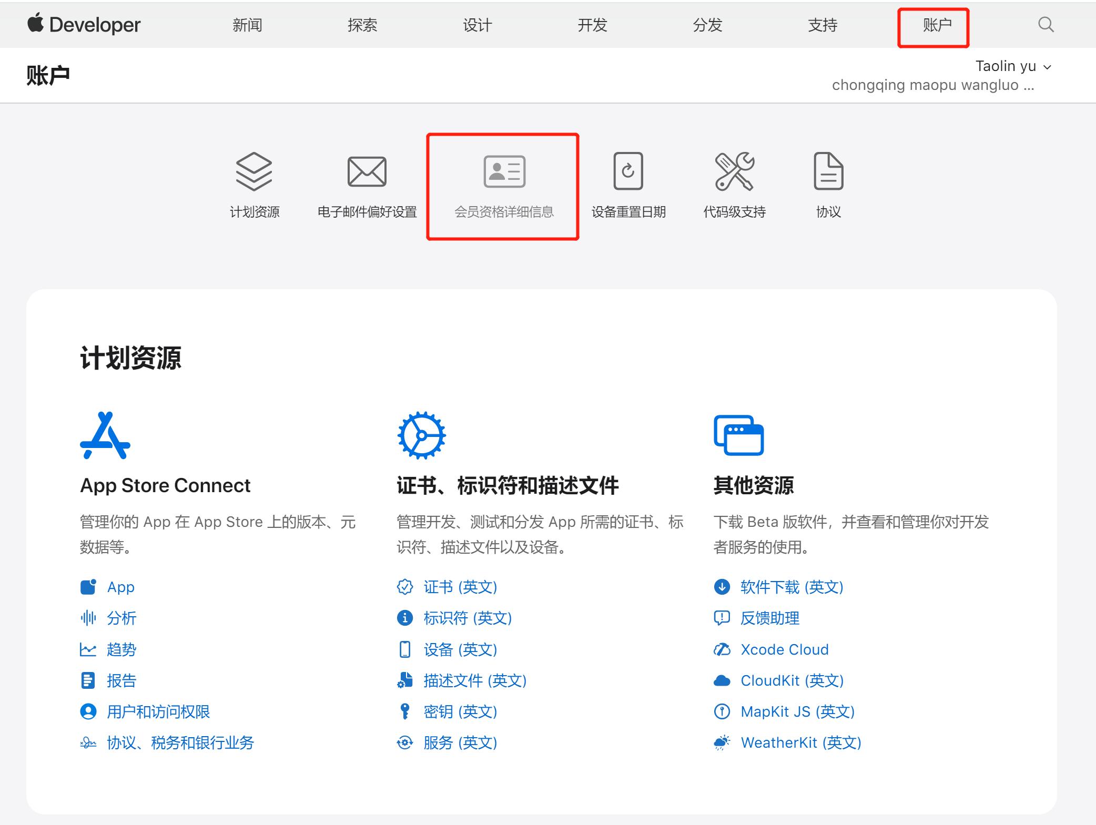The height and width of the screenshot is (825, 1096).
Task: Click the WeatherKit (英文) link
Action: tap(800, 742)
